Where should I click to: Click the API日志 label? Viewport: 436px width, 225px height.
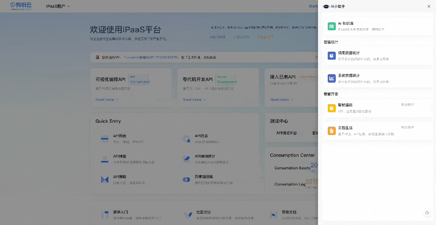tap(201, 136)
